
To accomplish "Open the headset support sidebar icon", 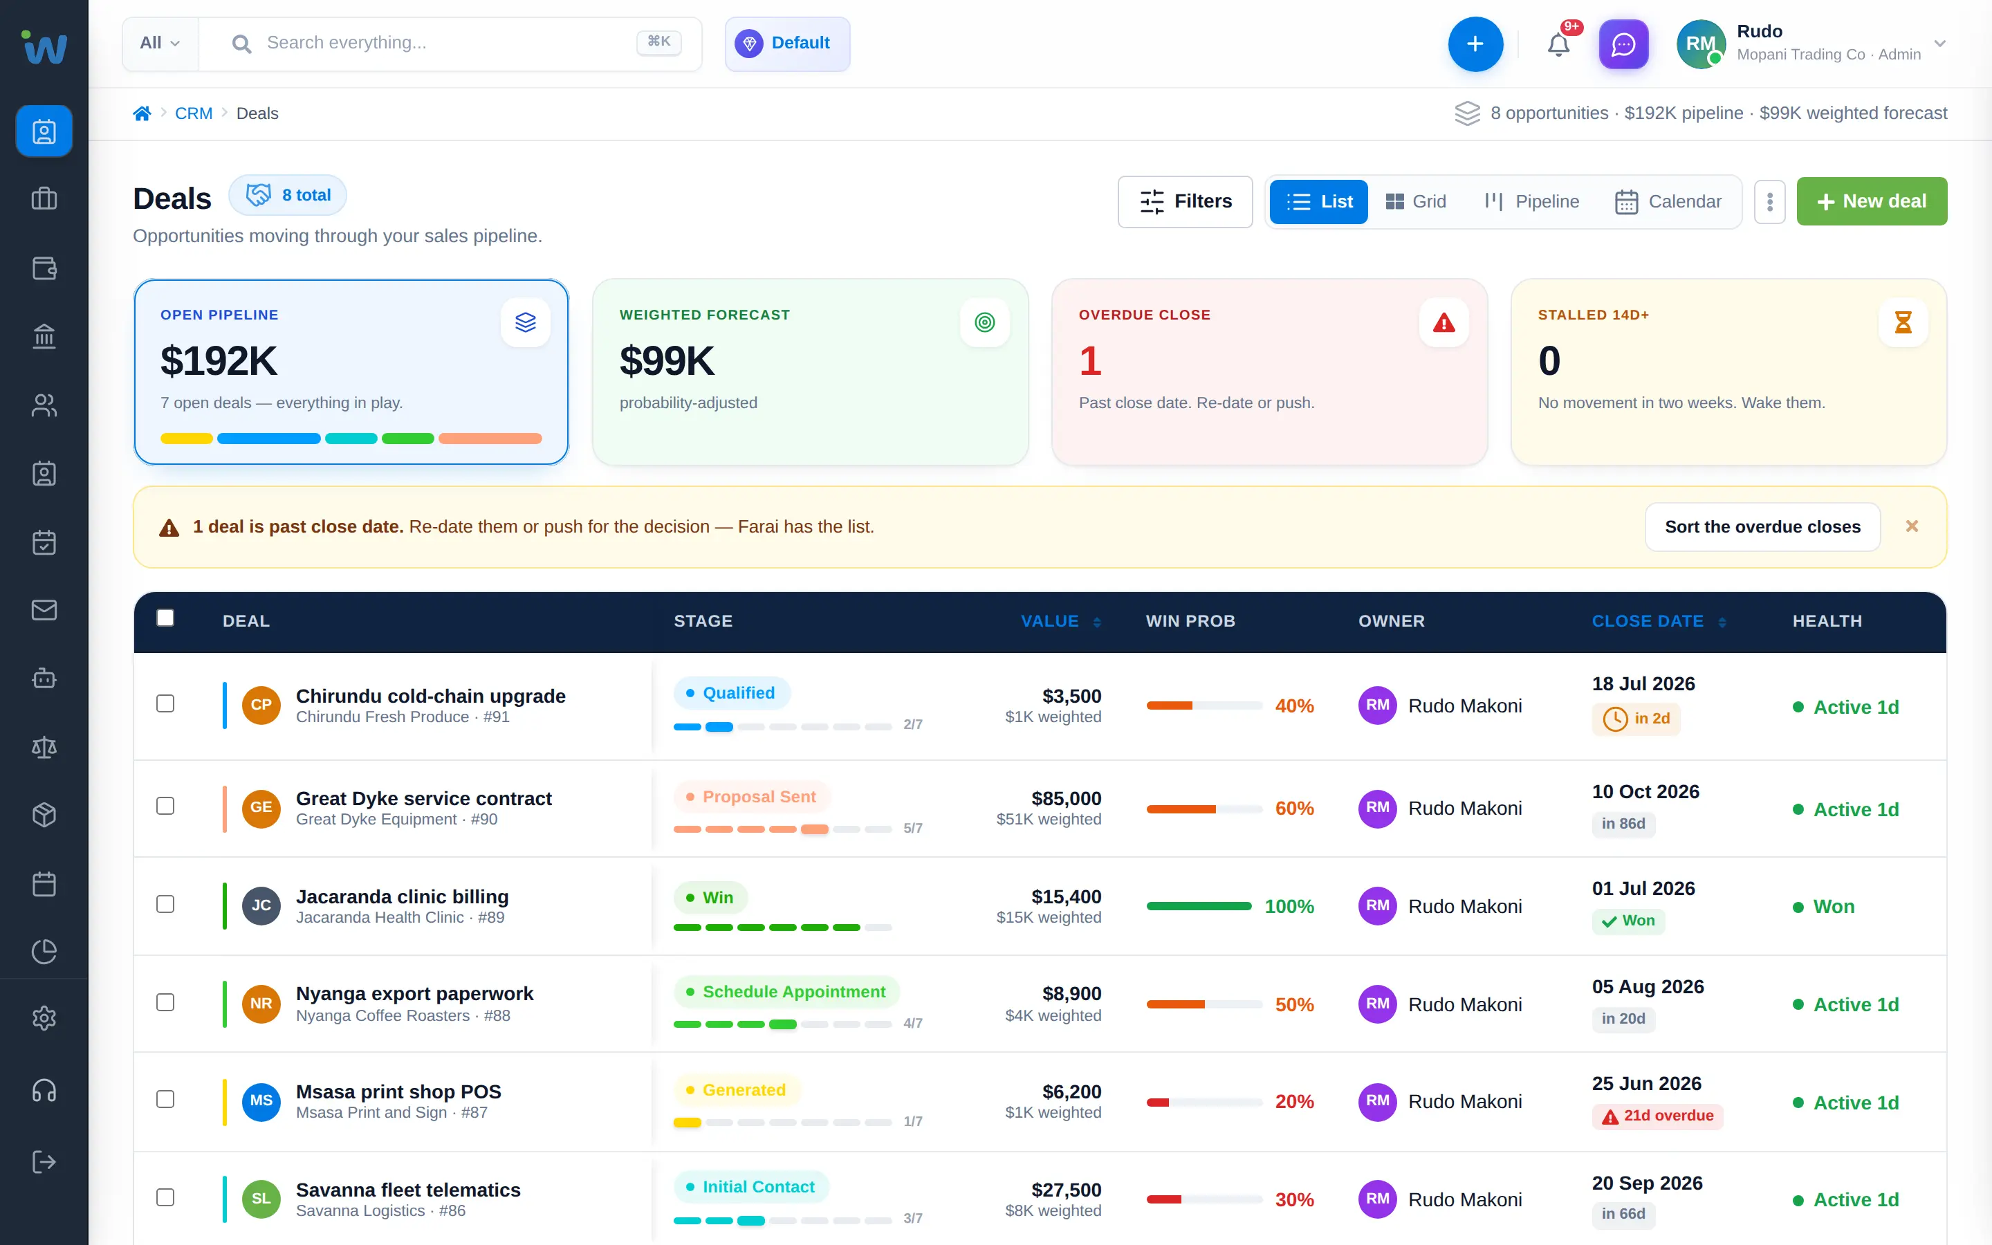I will [x=44, y=1091].
